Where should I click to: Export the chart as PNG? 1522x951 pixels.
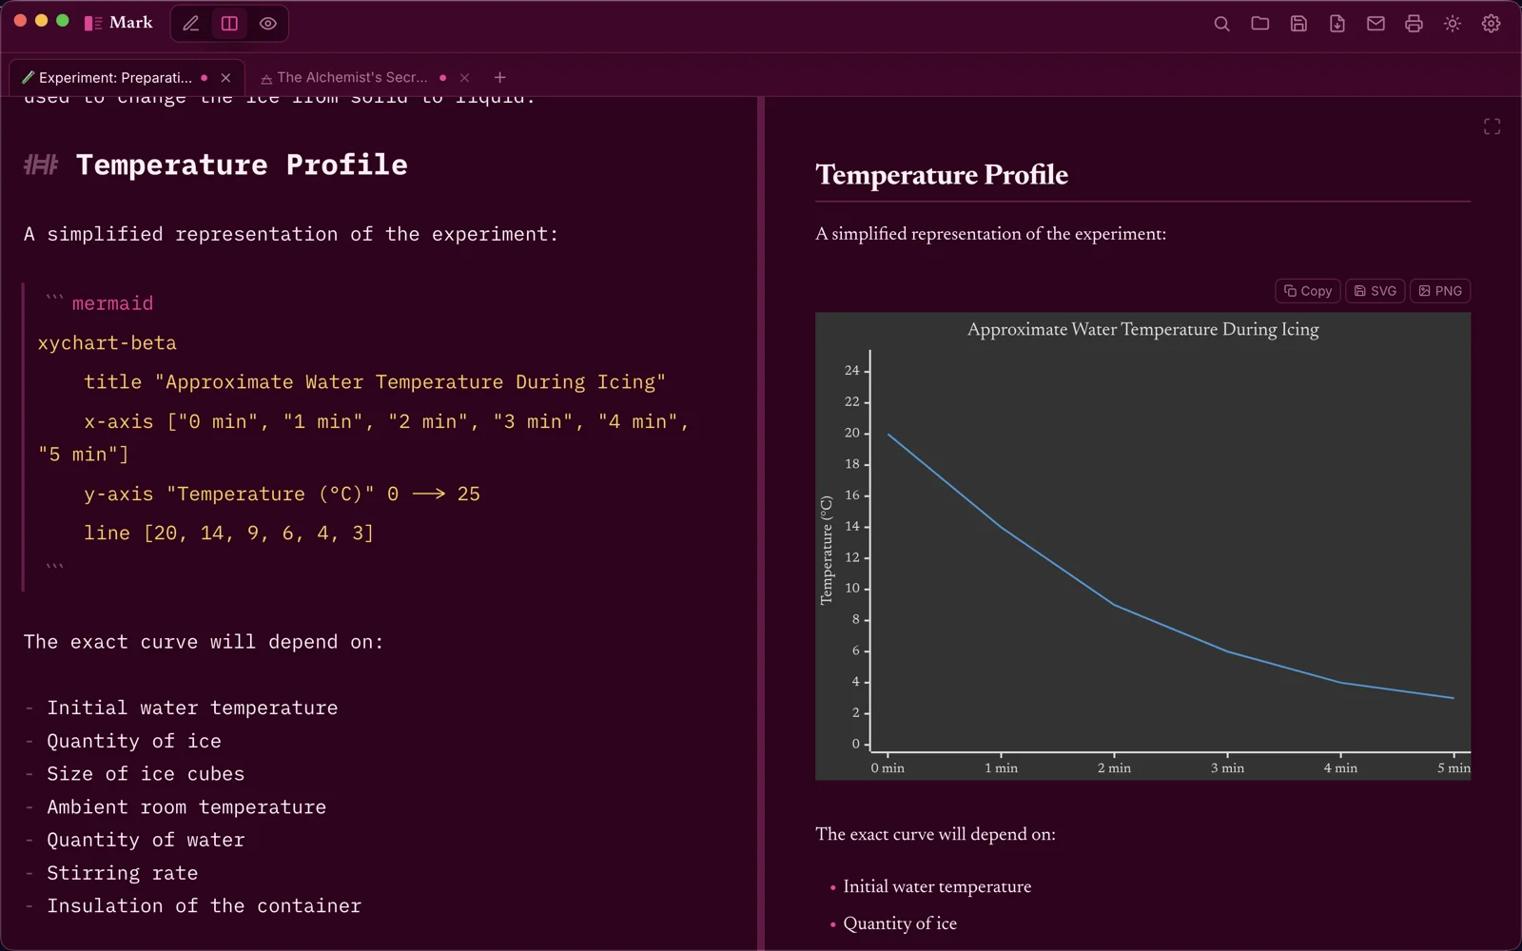tap(1440, 291)
